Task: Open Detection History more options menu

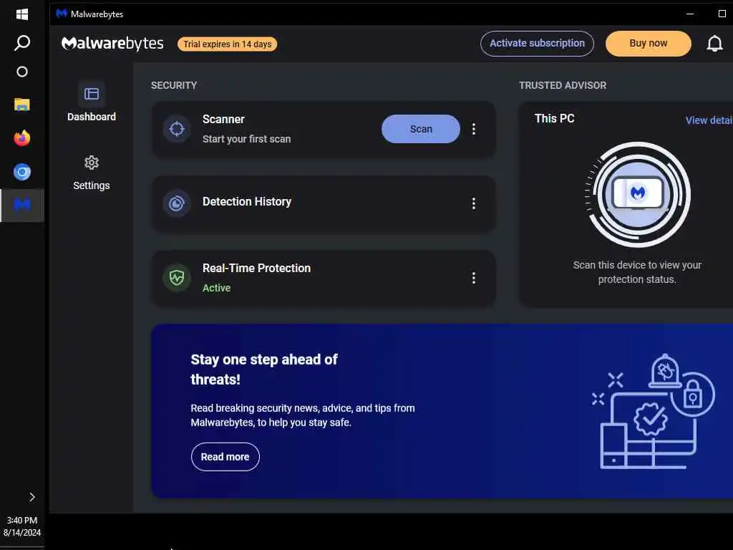Action: pos(474,203)
